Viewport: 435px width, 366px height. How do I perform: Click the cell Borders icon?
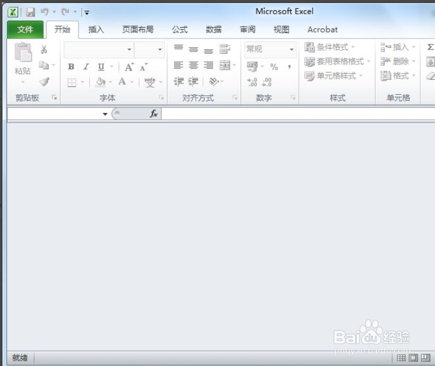[x=72, y=82]
